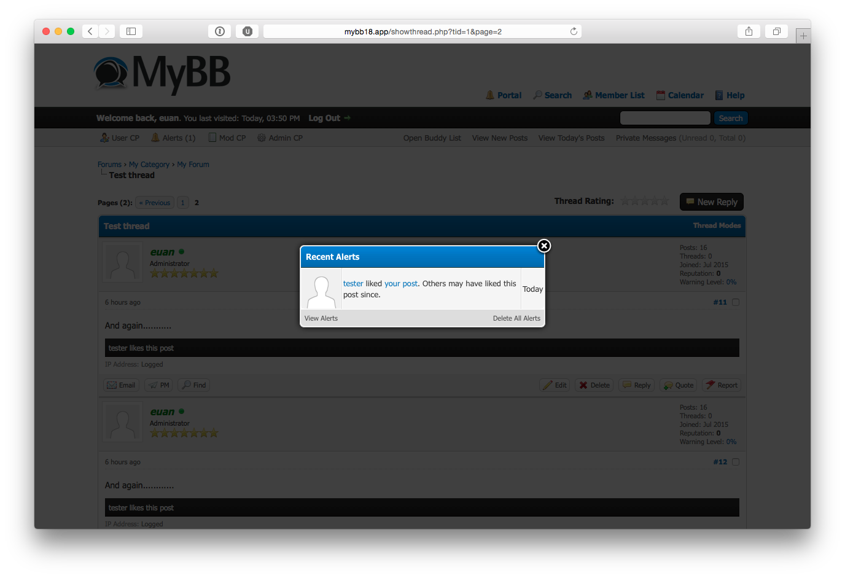Show all Safari tabs

click(777, 31)
